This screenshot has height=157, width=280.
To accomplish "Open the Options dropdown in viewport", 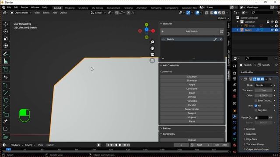I will tap(224, 18).
